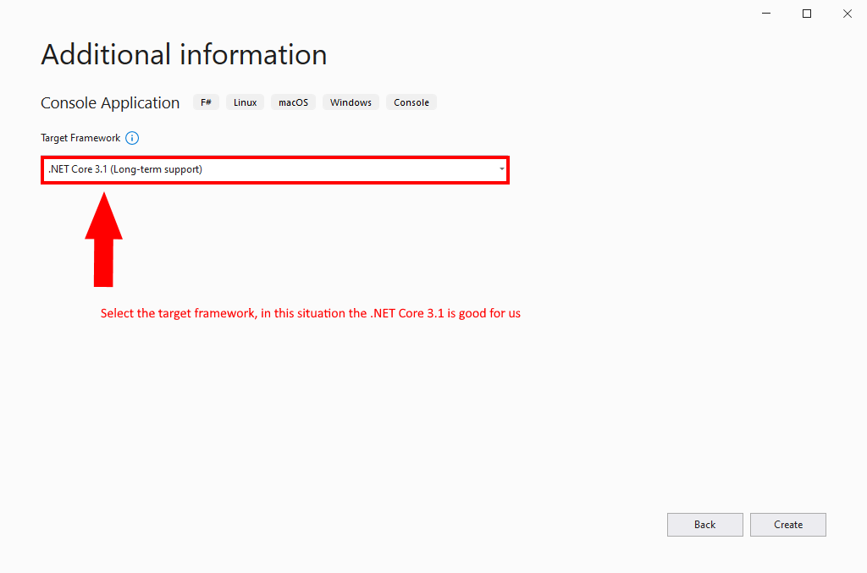Image resolution: width=867 pixels, height=573 pixels.
Task: Maximize the dialog window
Action: pos(807,14)
